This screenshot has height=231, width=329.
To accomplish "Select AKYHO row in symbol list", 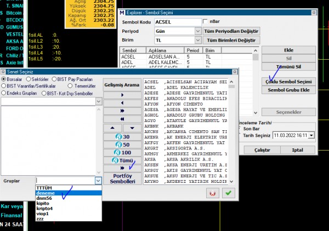I will tap(185, 182).
